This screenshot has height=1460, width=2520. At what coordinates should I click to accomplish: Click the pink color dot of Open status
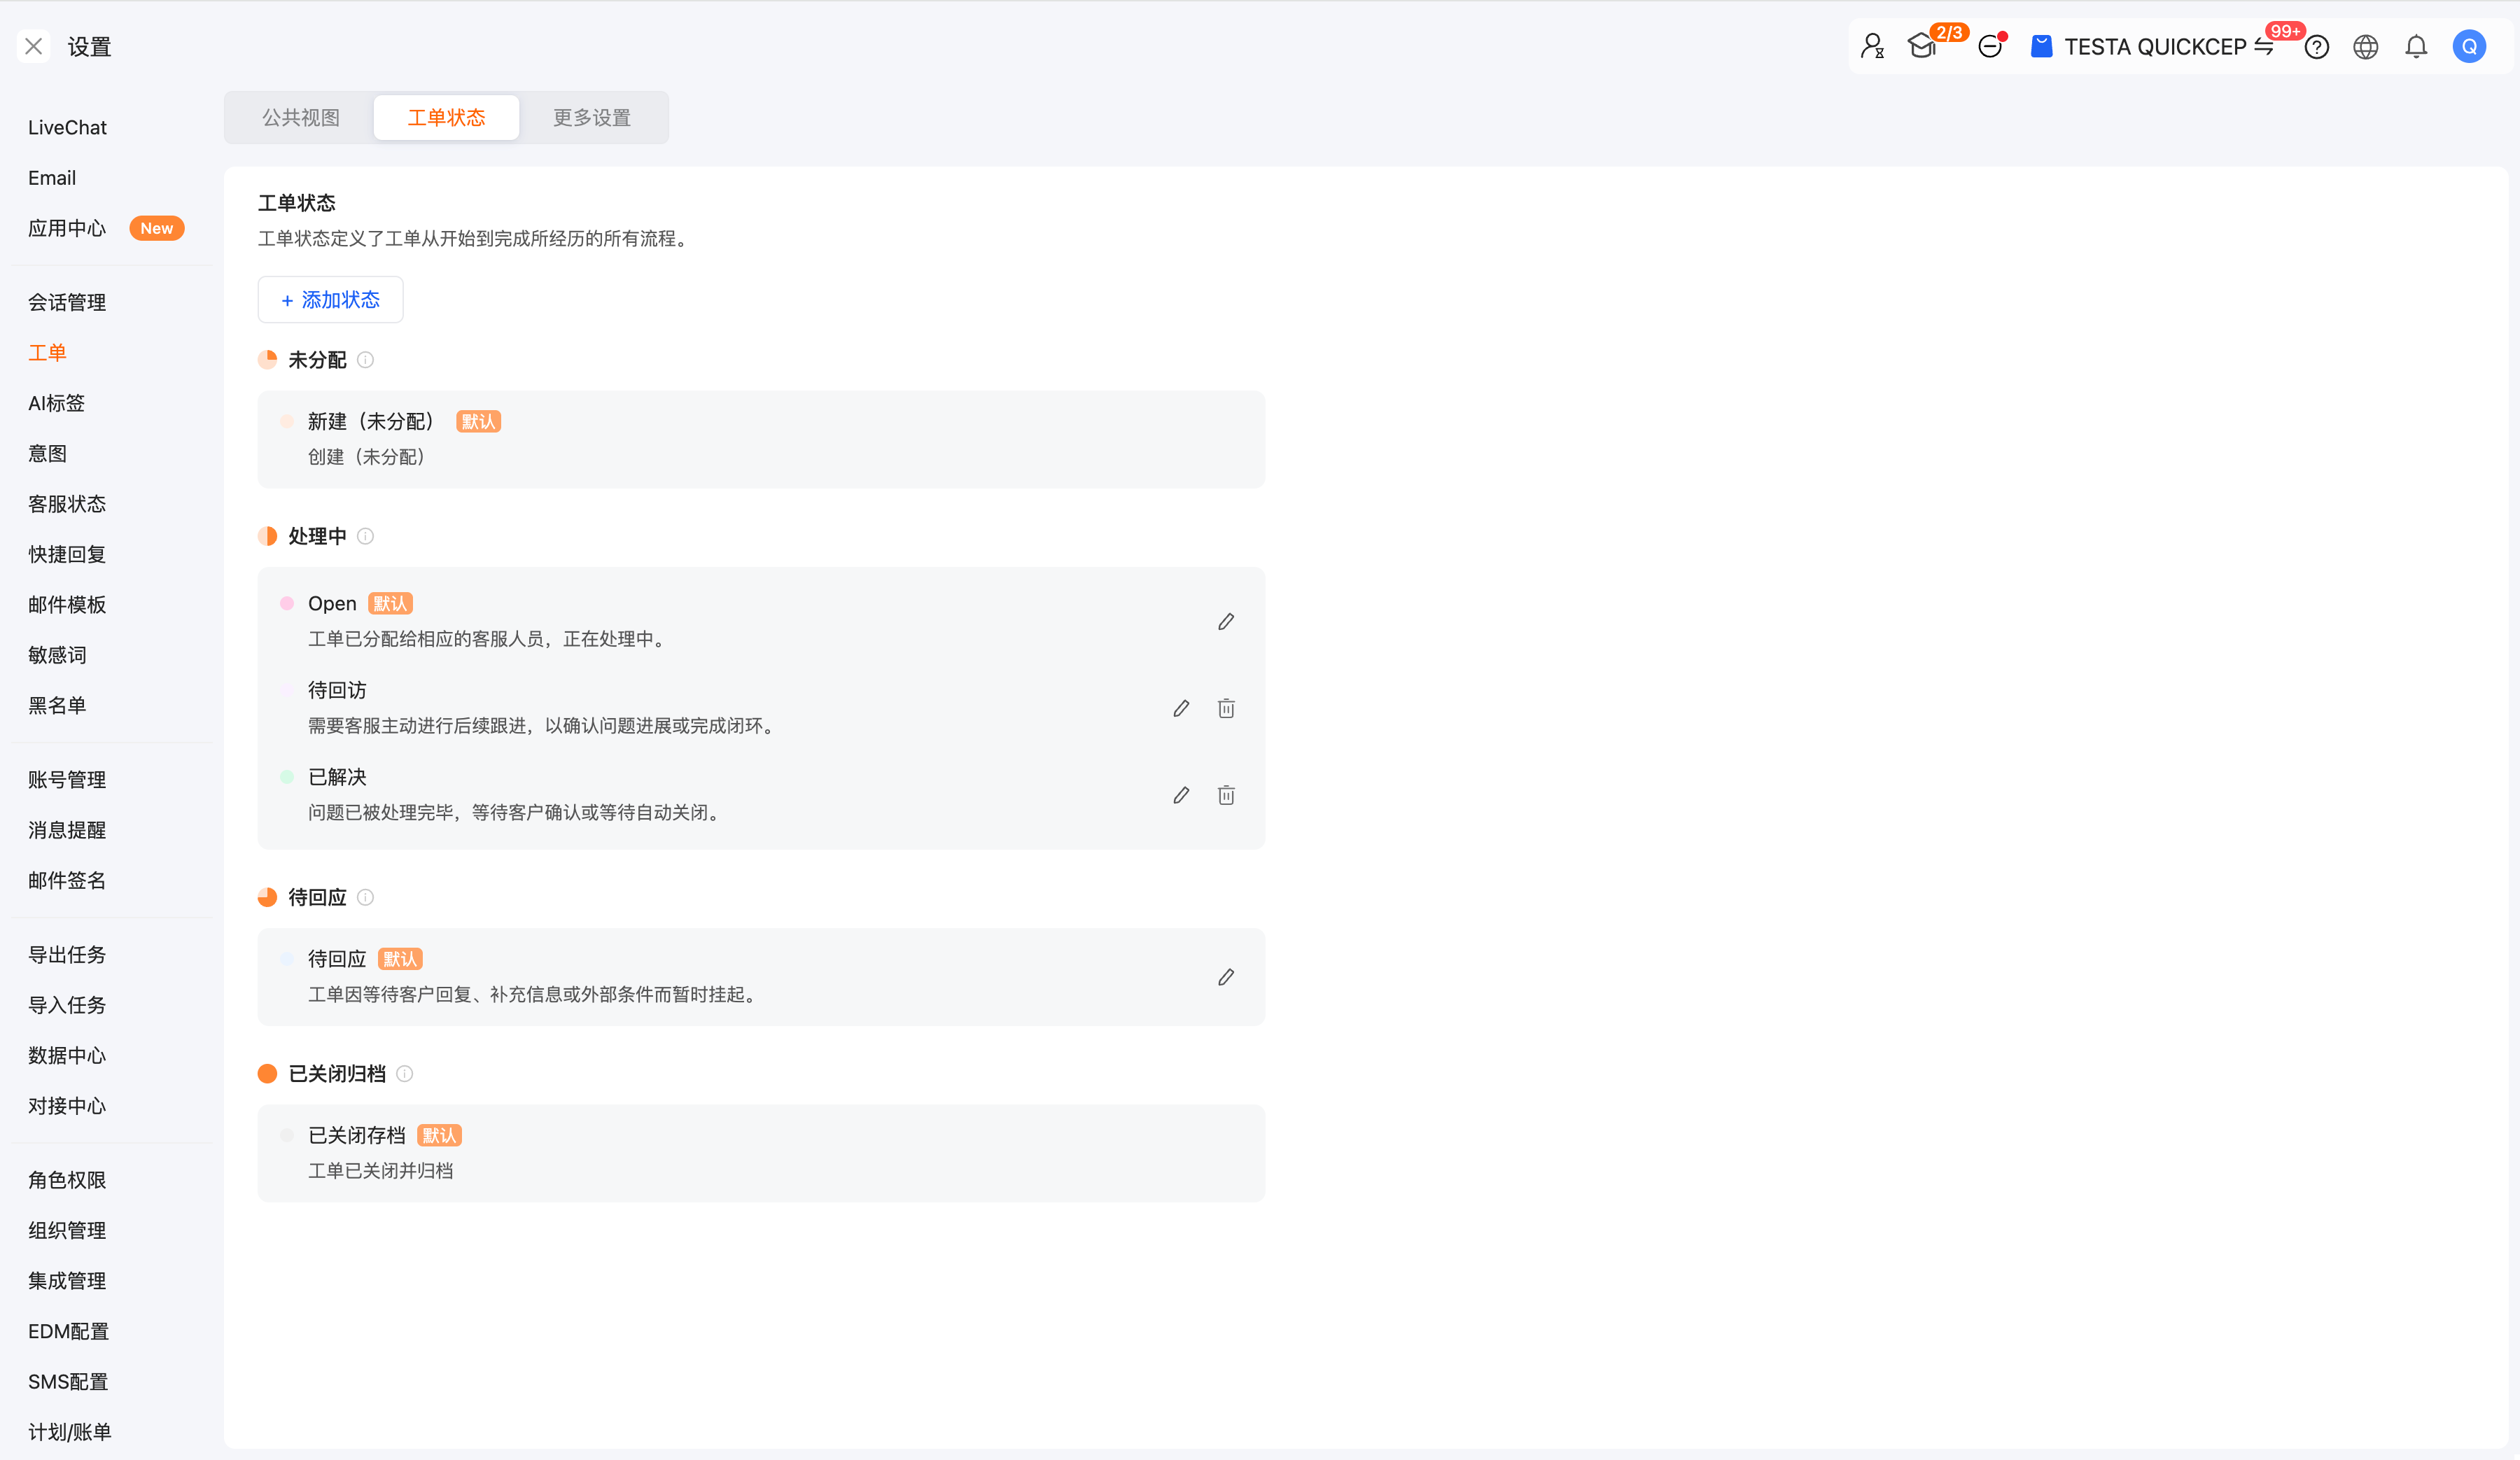(x=287, y=603)
